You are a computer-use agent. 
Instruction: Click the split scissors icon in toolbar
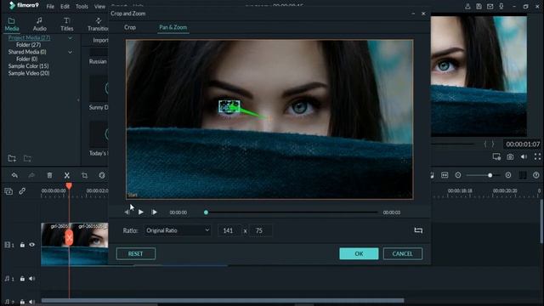(x=67, y=176)
